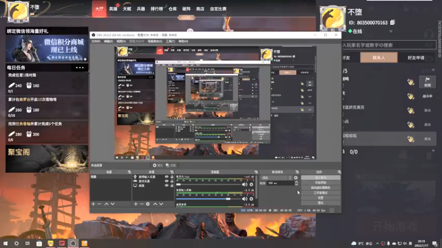Image resolution: width=442 pixels, height=248 pixels.
Task: Mute the 麦克风/Aux speaker icon
Action: (244, 185)
